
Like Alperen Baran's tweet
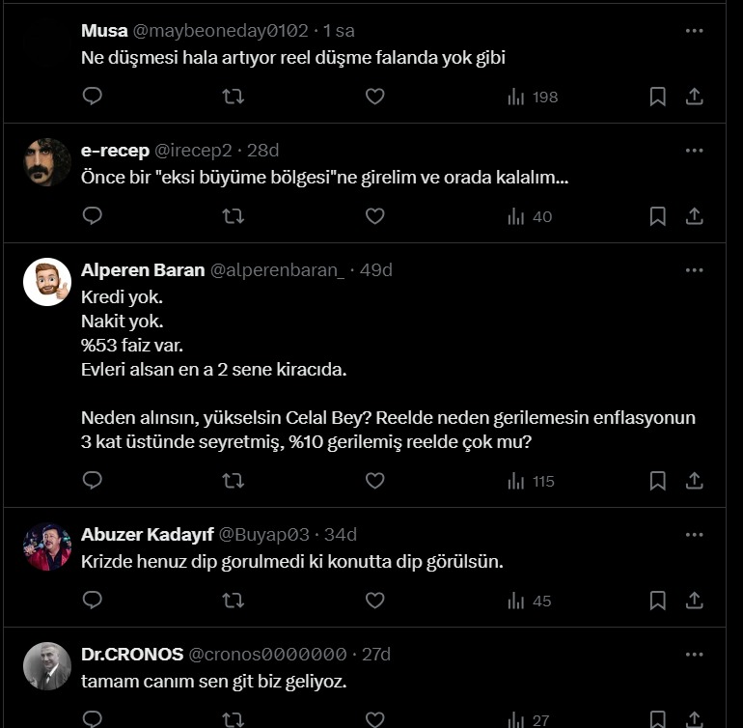coord(374,480)
